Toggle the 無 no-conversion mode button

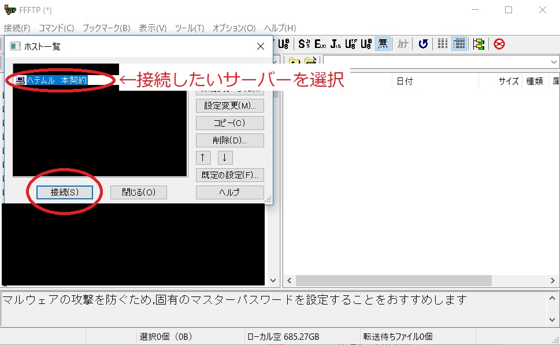point(381,44)
